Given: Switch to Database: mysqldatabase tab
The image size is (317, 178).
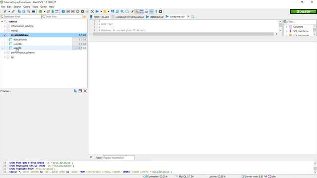Looking at the screenshot, I should tap(128, 17).
